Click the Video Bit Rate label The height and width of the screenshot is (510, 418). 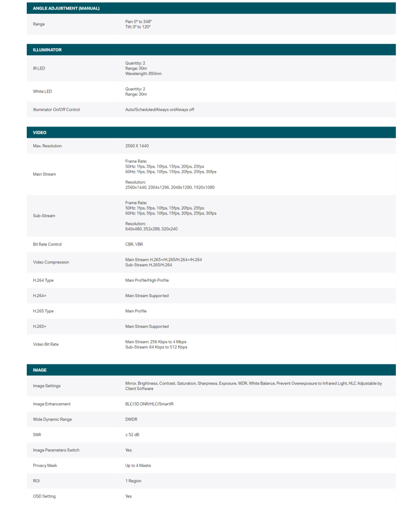(46, 344)
